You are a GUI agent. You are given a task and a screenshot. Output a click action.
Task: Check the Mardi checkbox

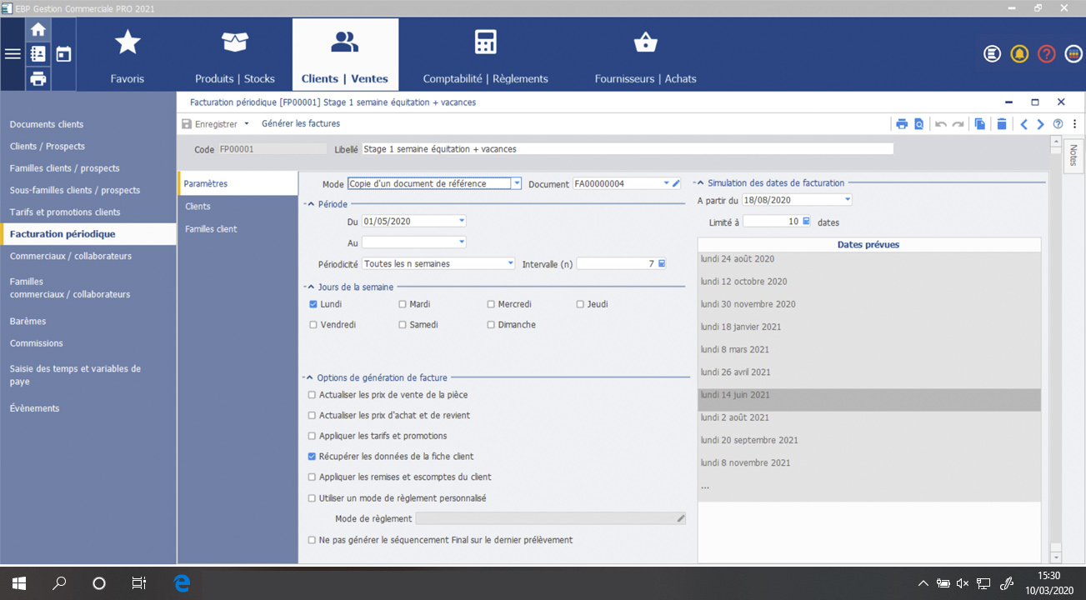tap(403, 304)
